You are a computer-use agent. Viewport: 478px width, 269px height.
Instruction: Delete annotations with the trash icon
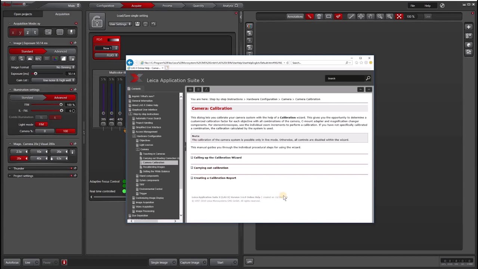pyautogui.click(x=319, y=16)
